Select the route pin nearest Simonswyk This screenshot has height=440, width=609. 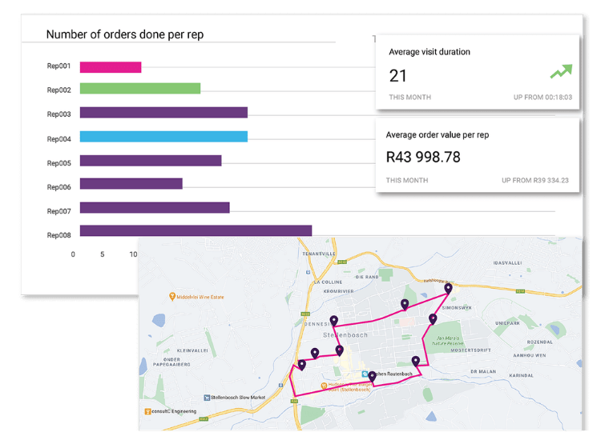click(x=448, y=287)
